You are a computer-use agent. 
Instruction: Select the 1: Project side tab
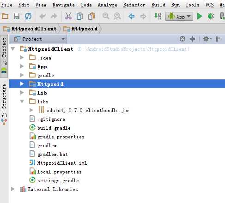point(4,56)
